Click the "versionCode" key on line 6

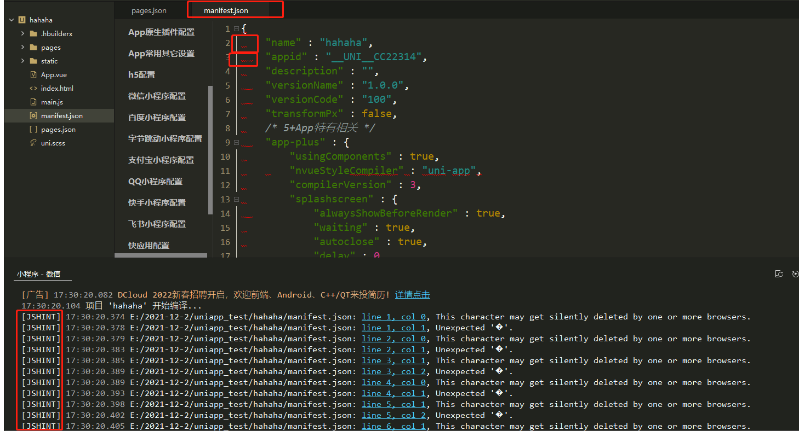pyautogui.click(x=304, y=100)
